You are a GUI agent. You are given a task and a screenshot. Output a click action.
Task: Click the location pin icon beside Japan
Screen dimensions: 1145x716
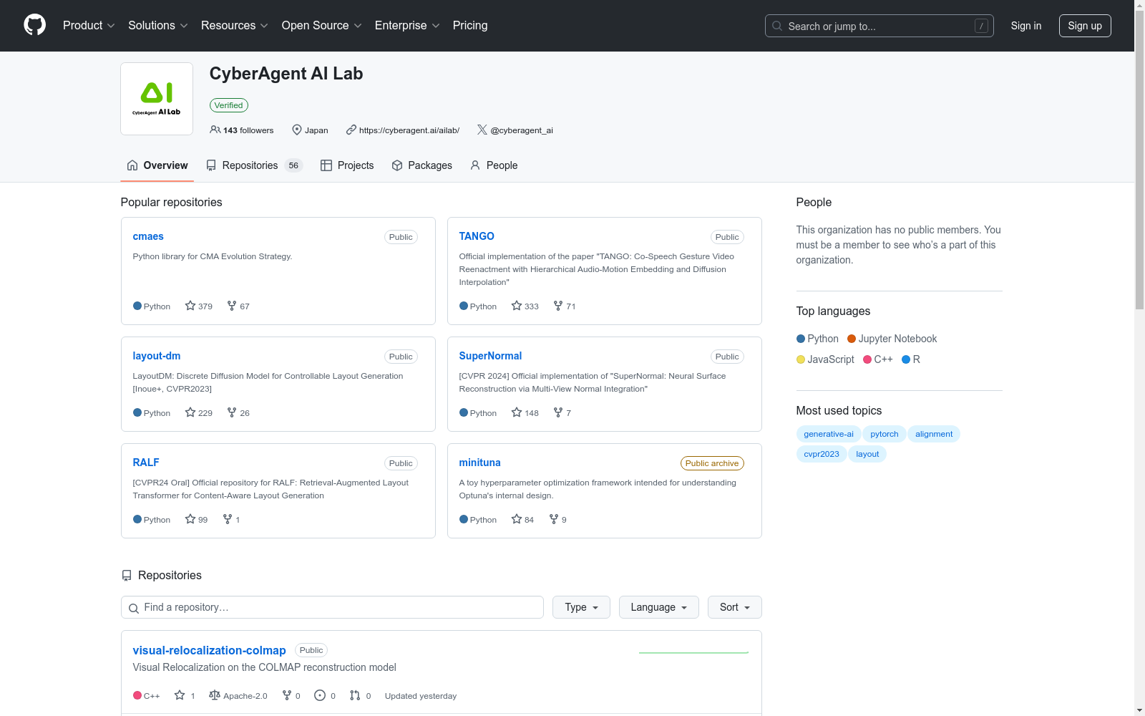click(297, 130)
